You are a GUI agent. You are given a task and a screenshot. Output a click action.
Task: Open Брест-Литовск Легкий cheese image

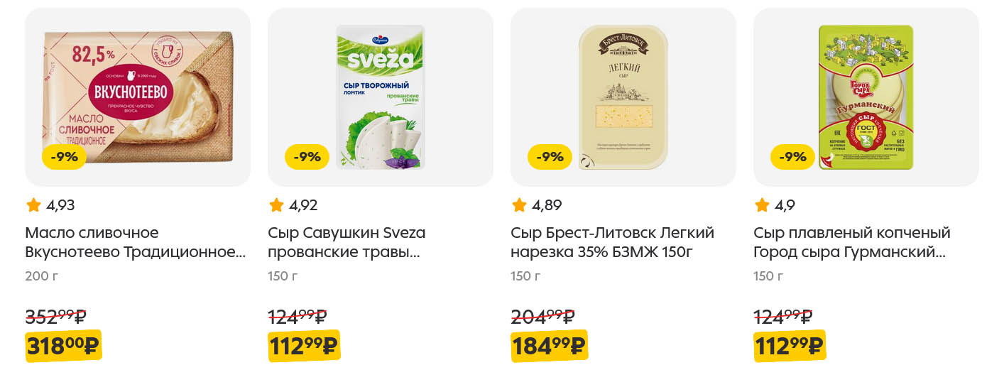click(623, 97)
